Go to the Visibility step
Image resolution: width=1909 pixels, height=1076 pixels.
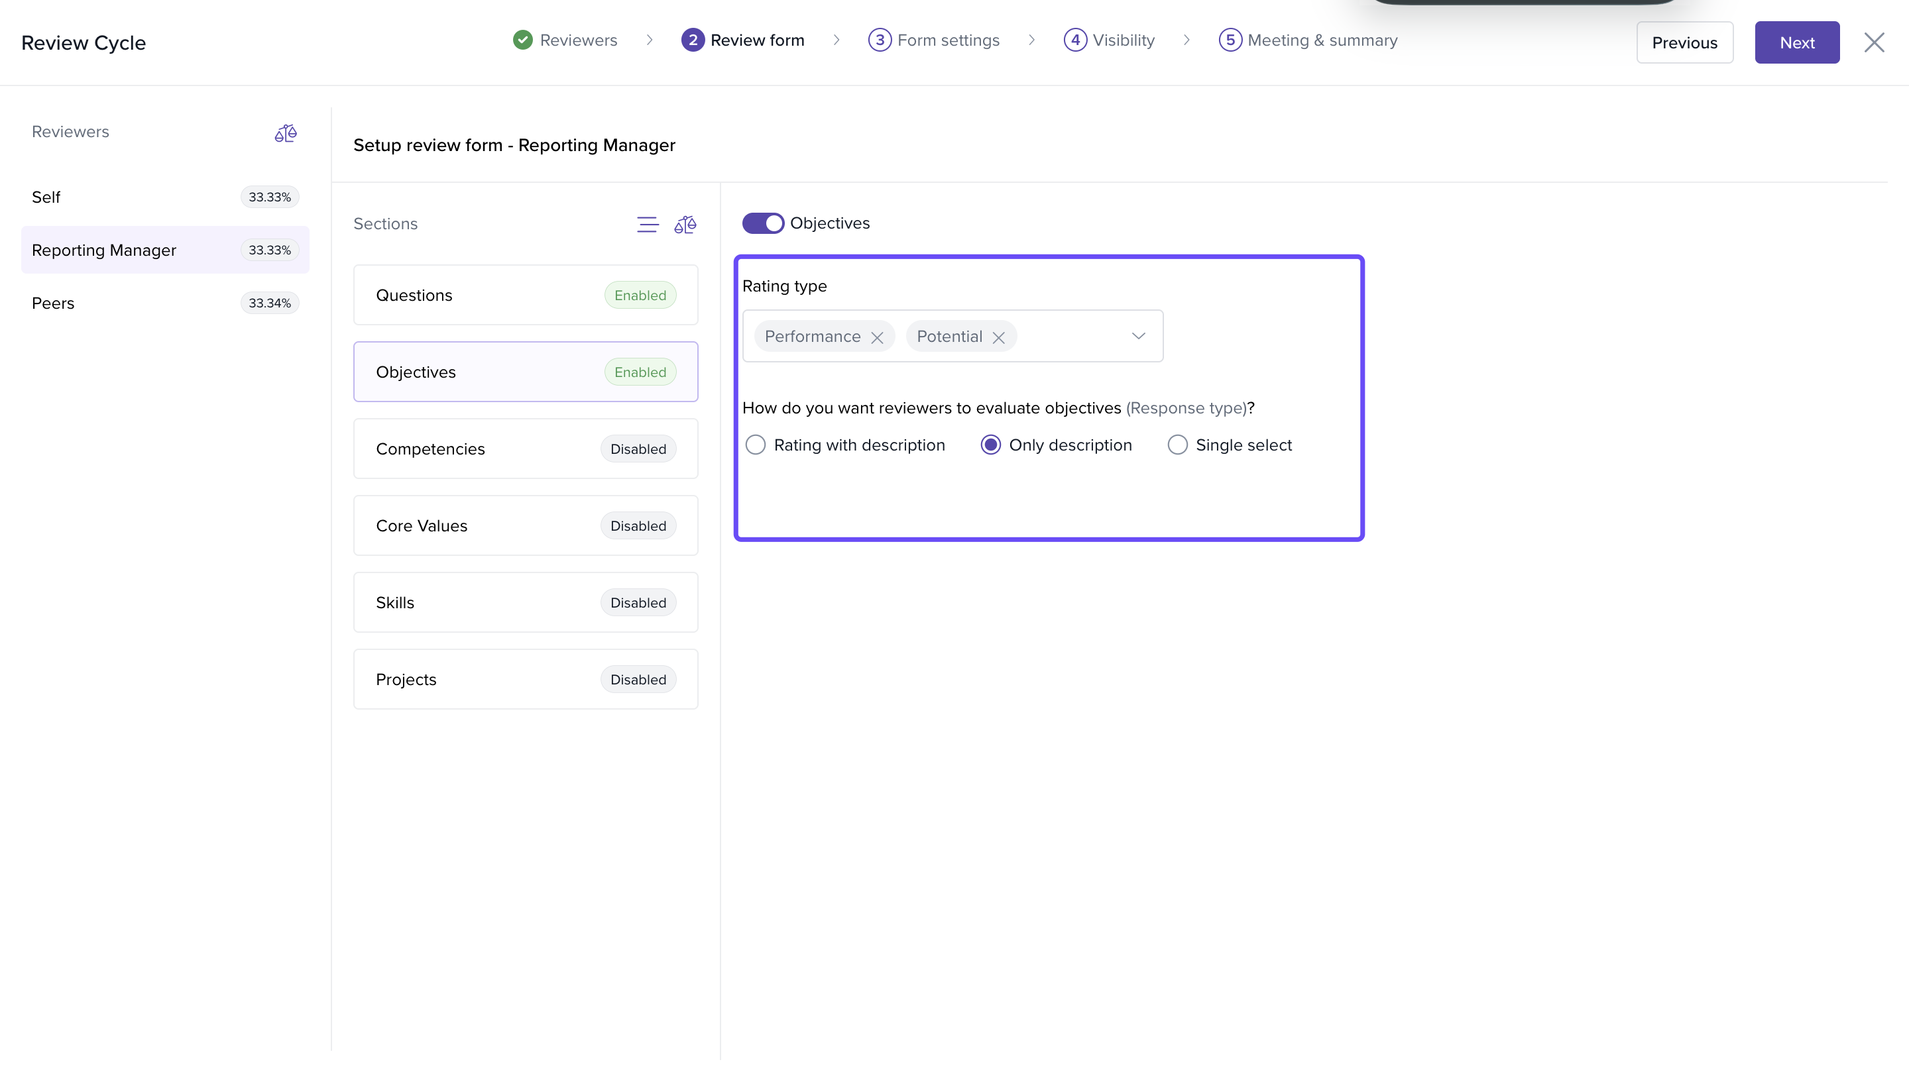pos(1122,40)
